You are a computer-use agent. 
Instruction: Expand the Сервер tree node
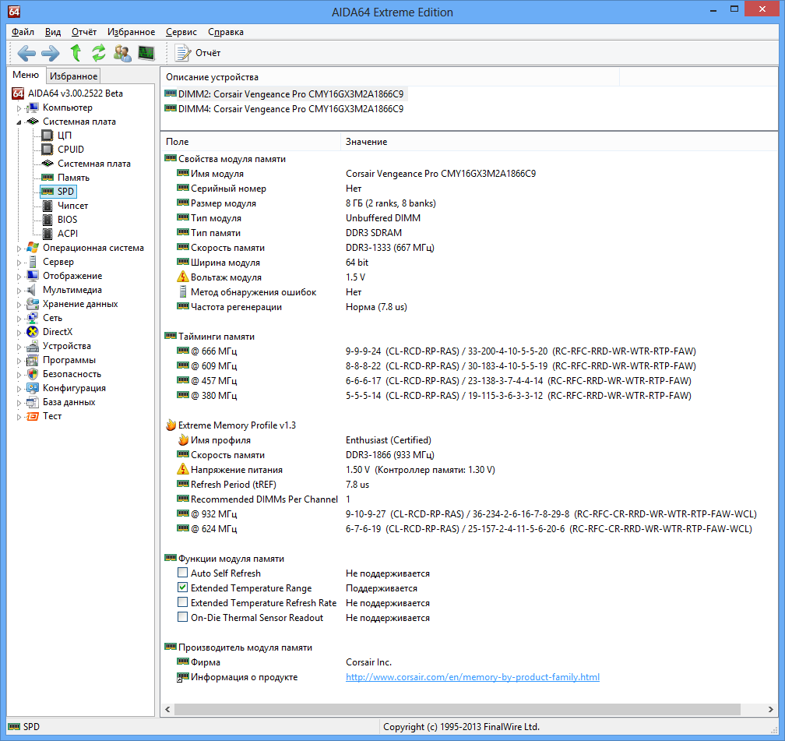click(19, 263)
